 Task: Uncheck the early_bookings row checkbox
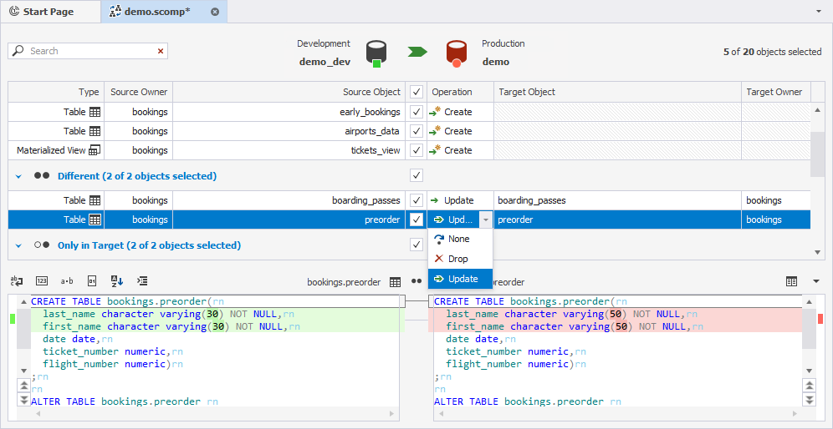(416, 112)
